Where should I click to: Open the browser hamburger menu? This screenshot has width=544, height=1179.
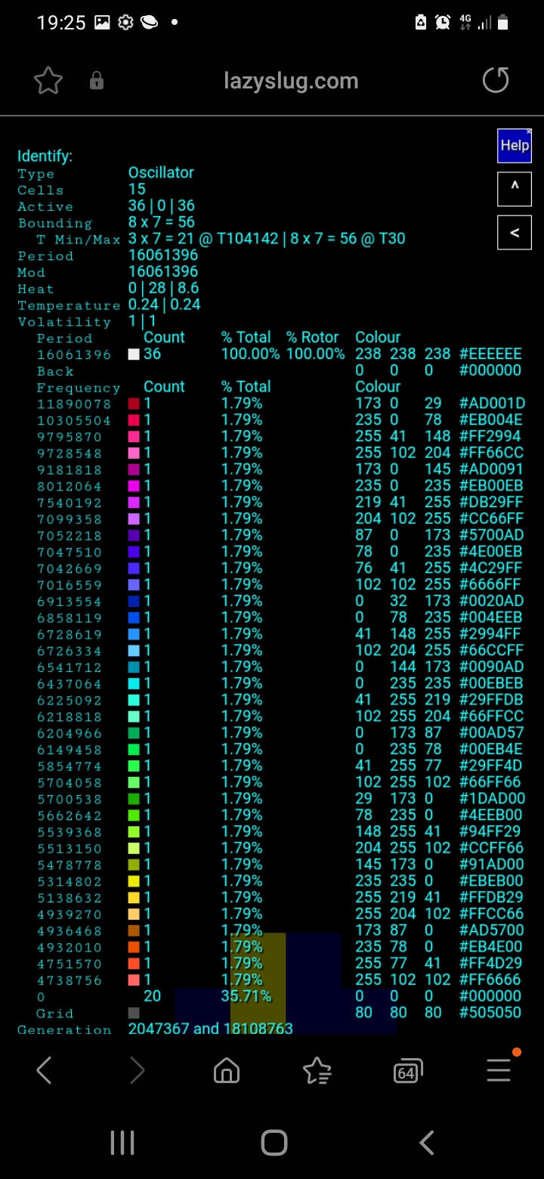click(x=499, y=1069)
